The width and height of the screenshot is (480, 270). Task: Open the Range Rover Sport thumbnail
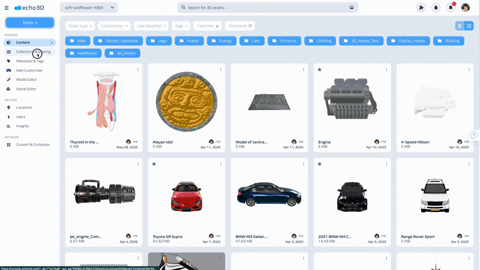435,195
